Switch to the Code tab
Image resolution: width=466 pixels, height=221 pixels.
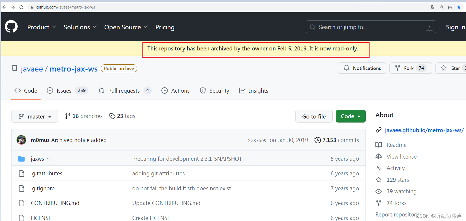coord(26,91)
